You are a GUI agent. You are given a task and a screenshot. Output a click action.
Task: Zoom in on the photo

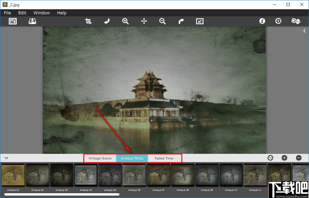tap(126, 21)
